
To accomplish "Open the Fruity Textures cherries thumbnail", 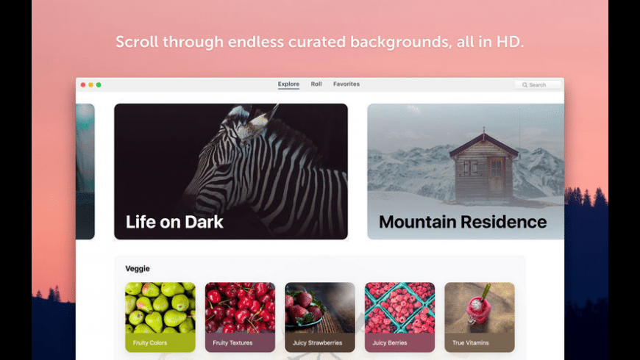I will [x=240, y=308].
